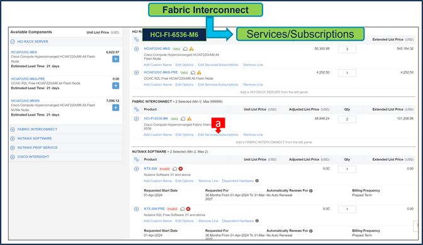This screenshot has width=423, height=245.
Task: Select the 545,164.32 extended list price value
Action: point(405,49)
